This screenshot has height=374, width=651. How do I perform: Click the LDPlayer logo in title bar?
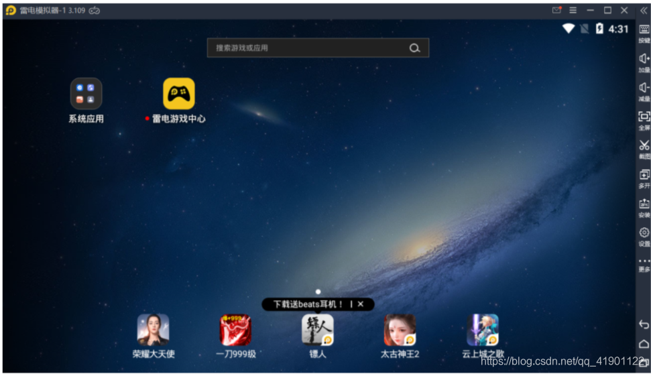click(11, 10)
